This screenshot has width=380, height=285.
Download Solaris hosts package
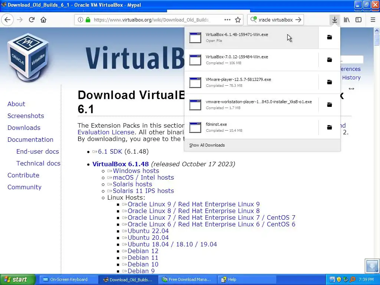[x=132, y=184]
